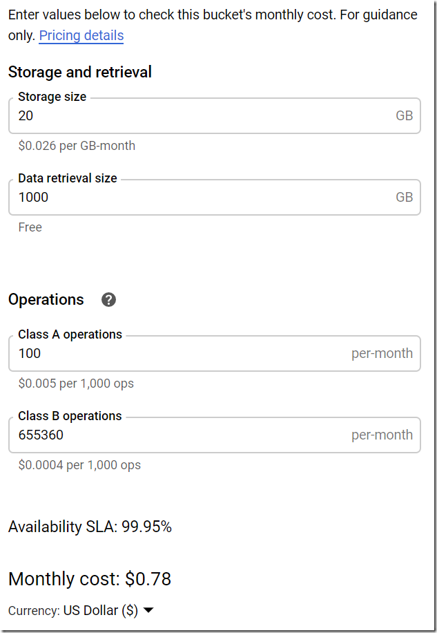Click the $0.005 per 1,000 ops hint
This screenshot has height=633, width=437.
click(x=76, y=384)
